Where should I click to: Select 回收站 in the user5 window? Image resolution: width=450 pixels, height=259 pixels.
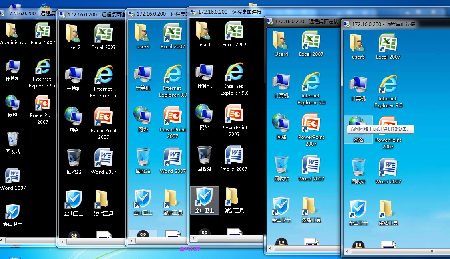pos(358,171)
